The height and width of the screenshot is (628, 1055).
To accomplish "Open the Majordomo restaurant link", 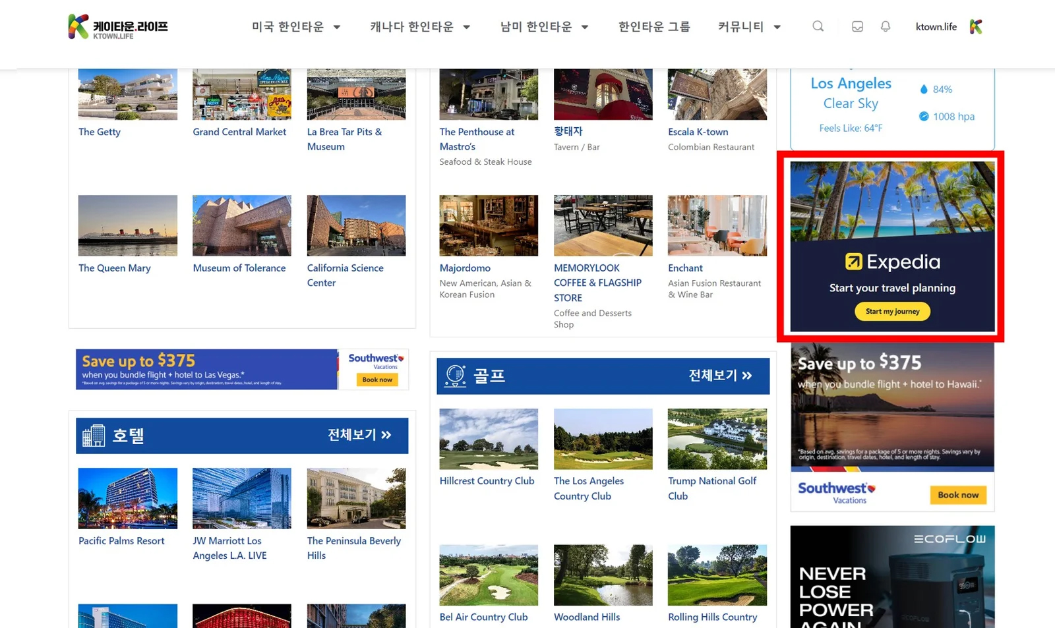I will point(465,268).
